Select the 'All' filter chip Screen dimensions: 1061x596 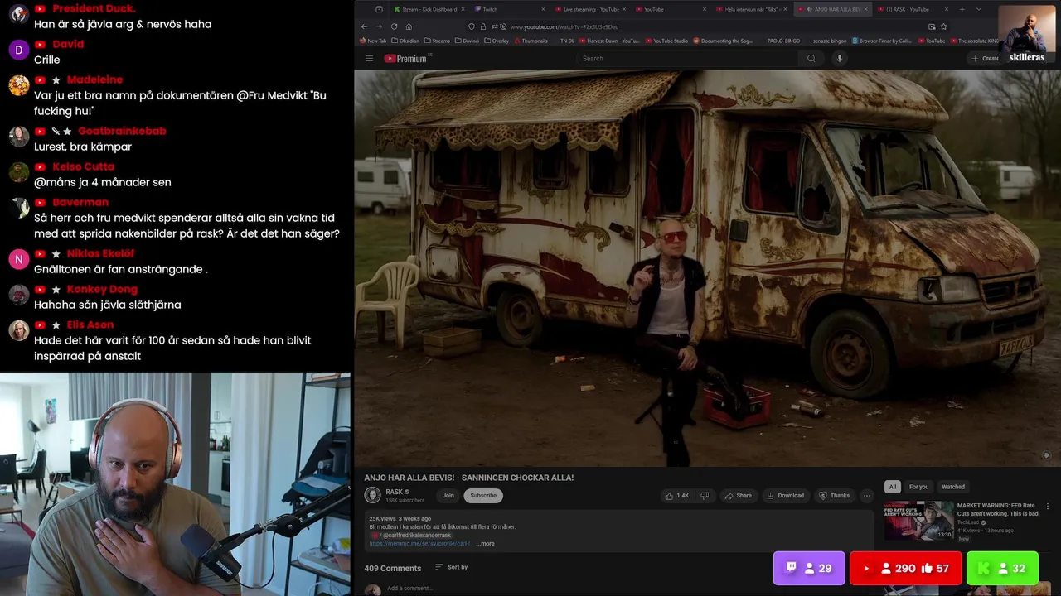[893, 487]
